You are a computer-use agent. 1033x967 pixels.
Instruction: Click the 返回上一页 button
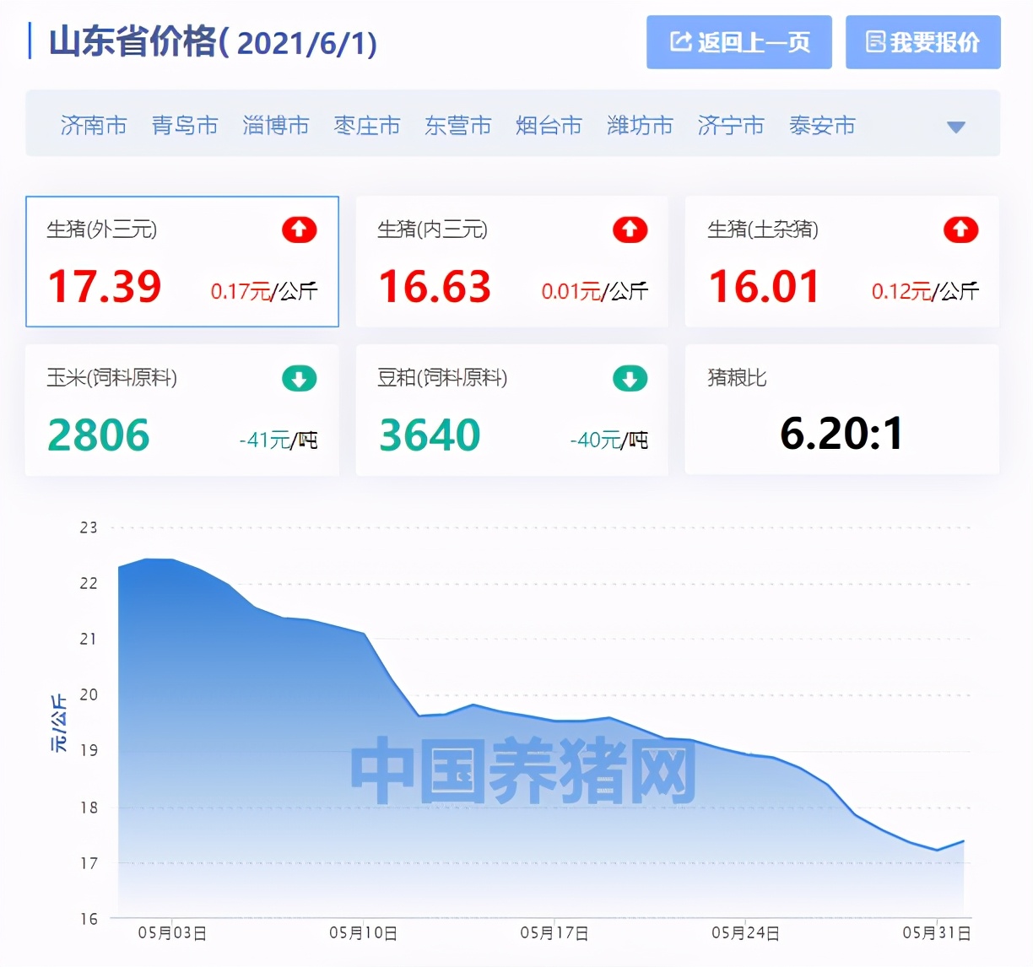coord(739,42)
